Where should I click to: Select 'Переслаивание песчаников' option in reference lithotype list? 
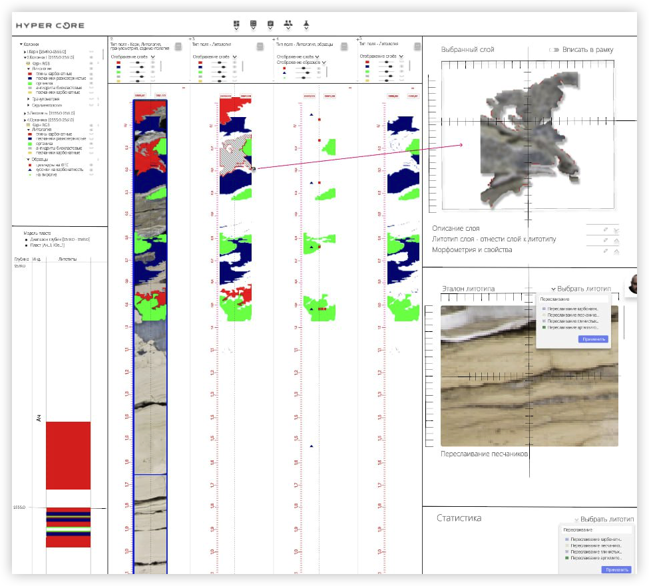point(570,315)
